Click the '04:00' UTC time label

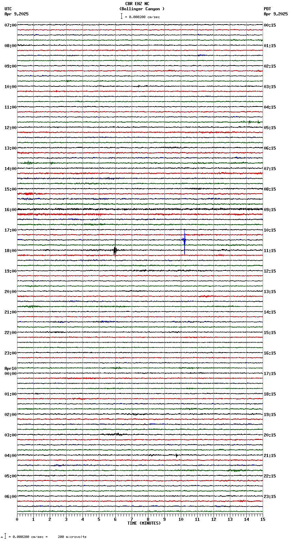[x=11, y=456]
